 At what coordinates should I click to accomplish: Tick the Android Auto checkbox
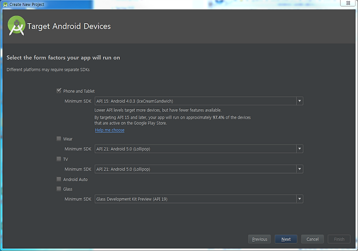pos(59,179)
